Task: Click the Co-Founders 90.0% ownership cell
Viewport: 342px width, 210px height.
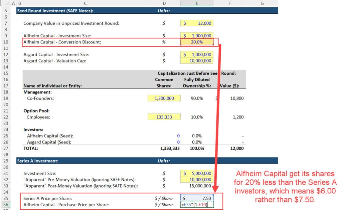Action: point(197,98)
